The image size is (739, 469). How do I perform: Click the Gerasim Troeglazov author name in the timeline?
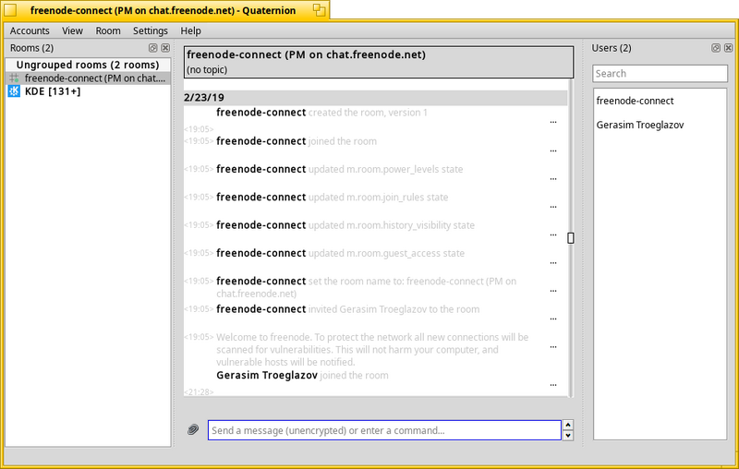coord(267,376)
